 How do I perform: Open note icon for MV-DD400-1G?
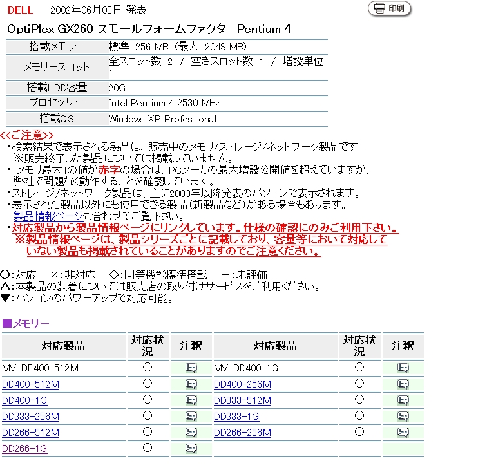click(403, 368)
